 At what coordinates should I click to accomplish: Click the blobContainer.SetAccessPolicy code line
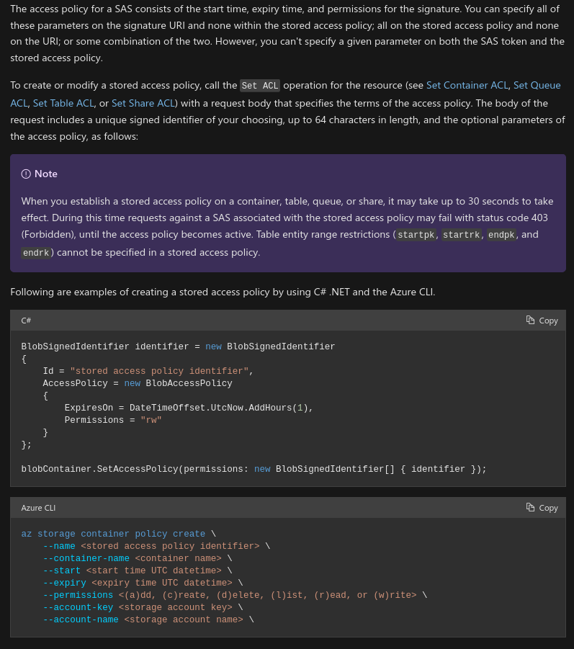pos(254,469)
